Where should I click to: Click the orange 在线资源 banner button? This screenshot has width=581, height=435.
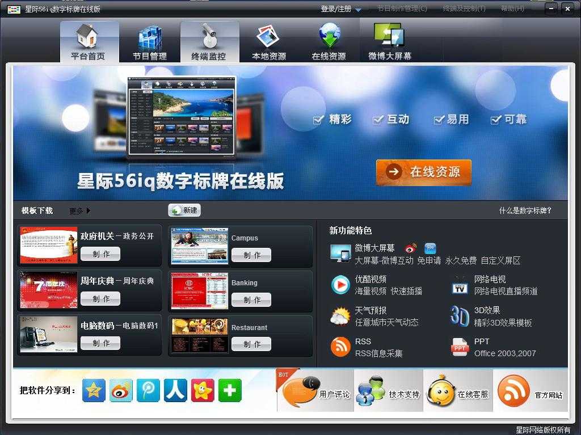click(423, 172)
